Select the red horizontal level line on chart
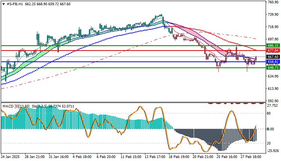281x161 pixels. [133, 51]
